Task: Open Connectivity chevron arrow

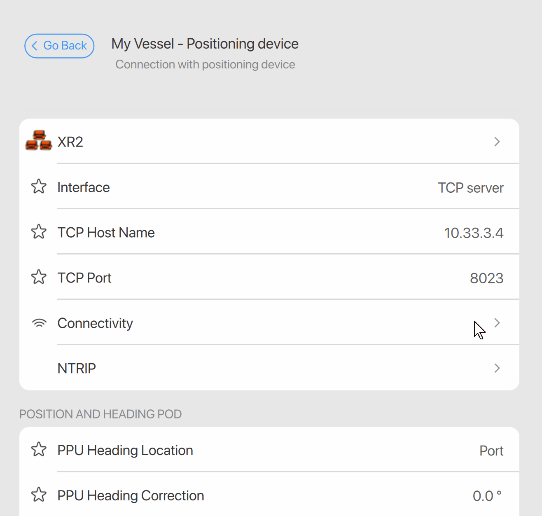Action: click(x=497, y=323)
